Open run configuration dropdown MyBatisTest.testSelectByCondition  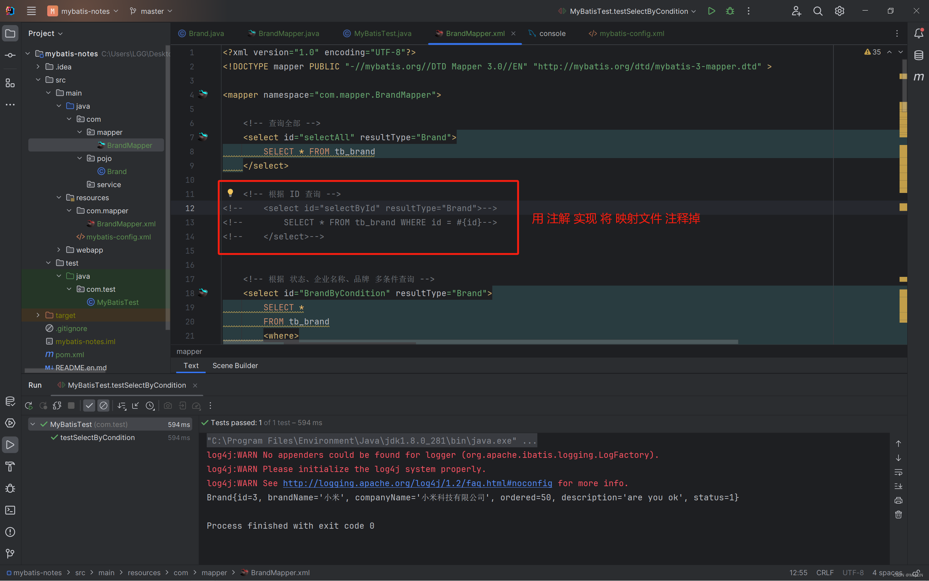point(628,11)
